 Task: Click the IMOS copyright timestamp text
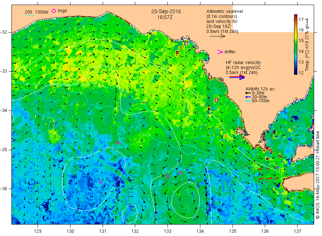pos(317,175)
